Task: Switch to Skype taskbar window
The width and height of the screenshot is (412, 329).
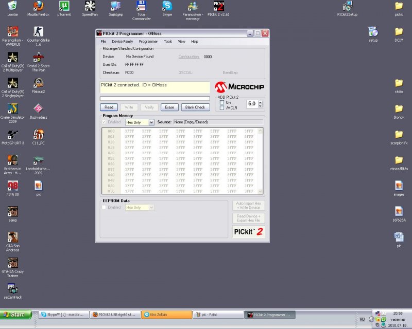Action: [64, 315]
